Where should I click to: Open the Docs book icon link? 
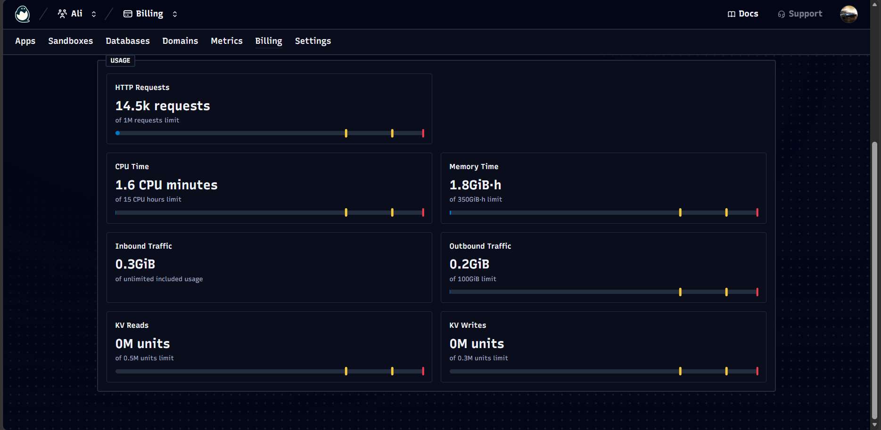tap(732, 14)
